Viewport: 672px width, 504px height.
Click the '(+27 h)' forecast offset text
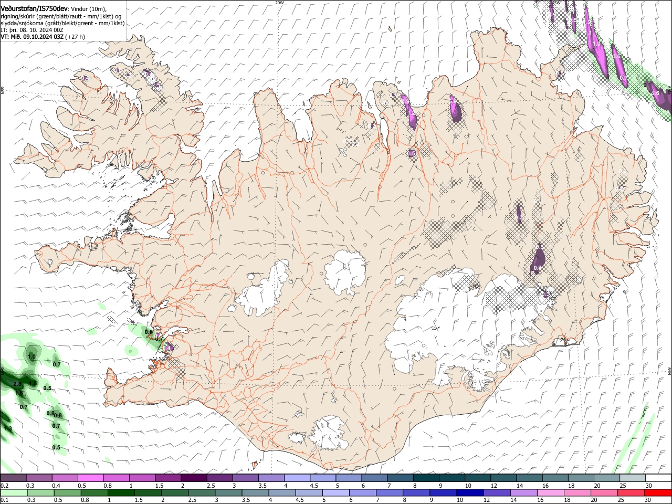point(76,37)
